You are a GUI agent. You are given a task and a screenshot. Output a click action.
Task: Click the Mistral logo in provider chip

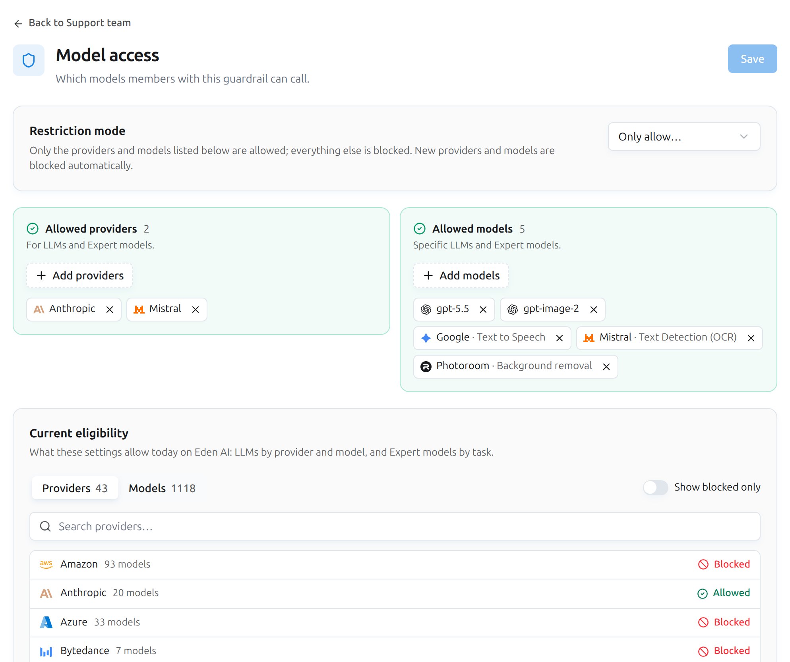[x=139, y=310]
